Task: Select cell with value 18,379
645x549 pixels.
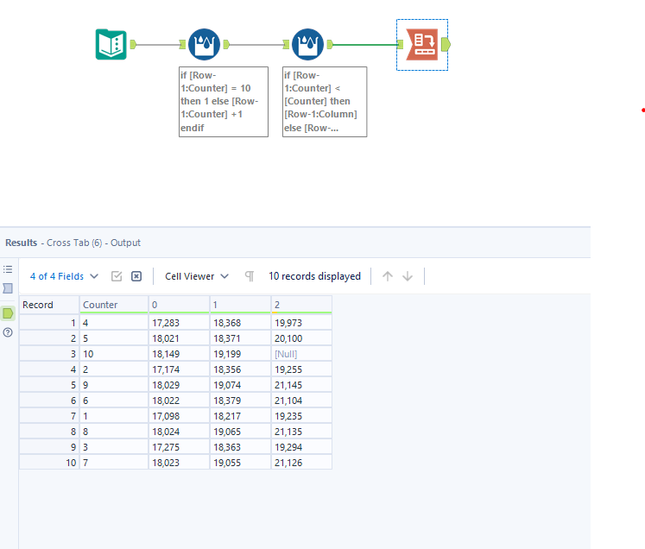Action: pyautogui.click(x=240, y=401)
